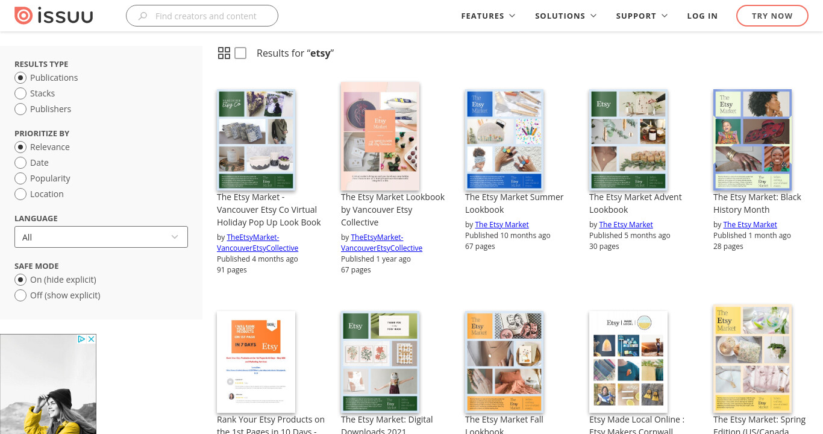This screenshot has height=434, width=823.
Task: Select Publishers results type
Action: [20, 109]
